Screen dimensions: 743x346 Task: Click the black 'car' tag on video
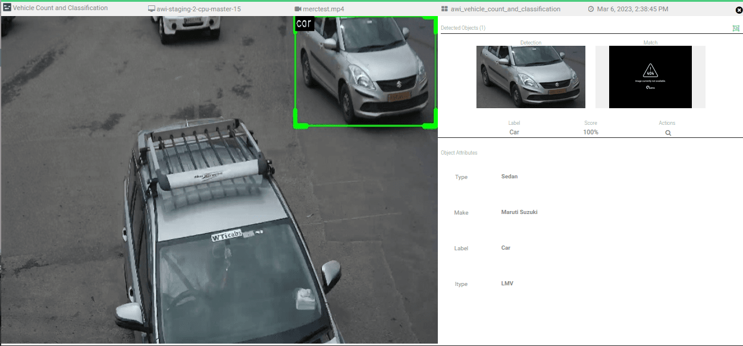point(304,24)
